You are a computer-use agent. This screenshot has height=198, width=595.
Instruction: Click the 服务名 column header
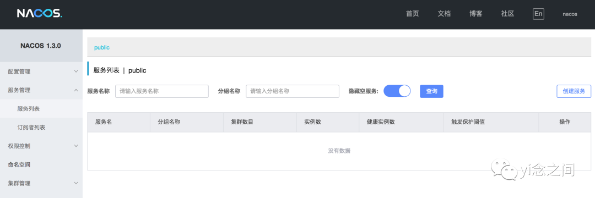pos(119,122)
